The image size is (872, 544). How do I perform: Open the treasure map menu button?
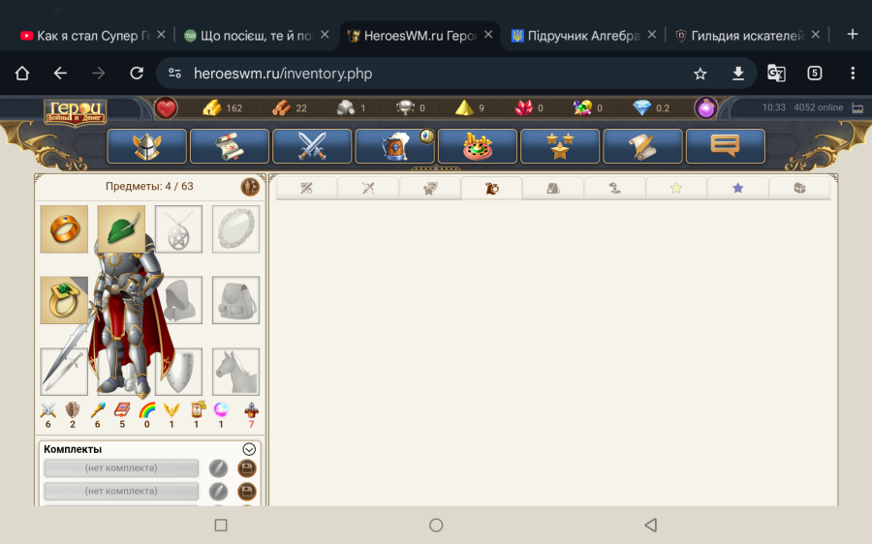(x=229, y=146)
